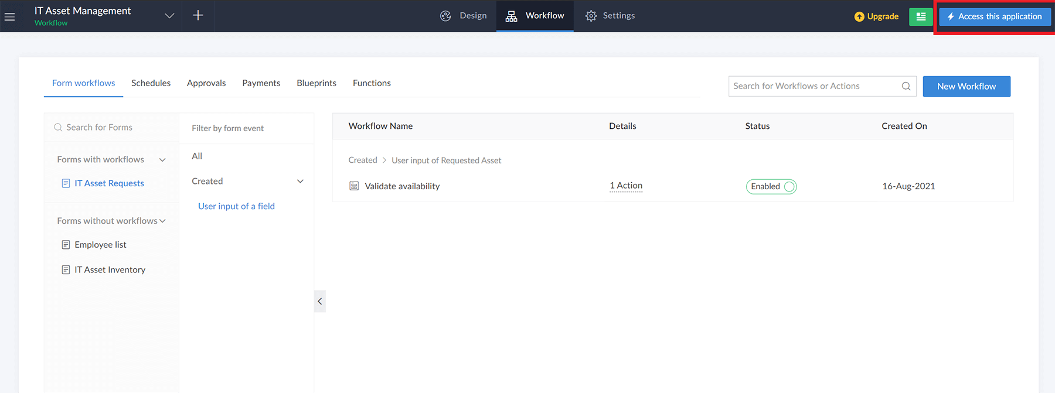Collapse the side panel with left arrow
This screenshot has width=1055, height=393.
click(320, 301)
